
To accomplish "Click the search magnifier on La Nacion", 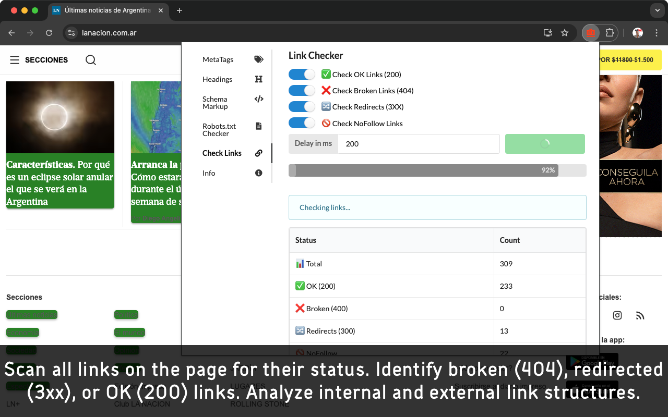I will 91,60.
